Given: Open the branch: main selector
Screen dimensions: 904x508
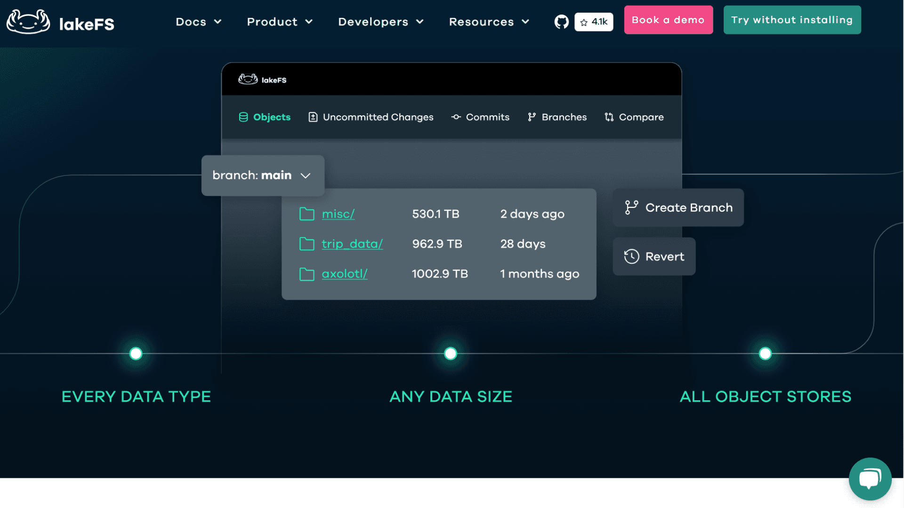Looking at the screenshot, I should tap(262, 175).
